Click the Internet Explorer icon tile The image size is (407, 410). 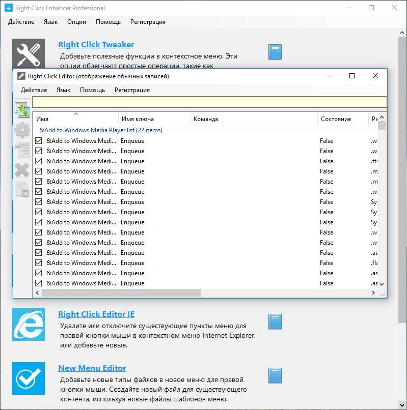click(x=29, y=325)
